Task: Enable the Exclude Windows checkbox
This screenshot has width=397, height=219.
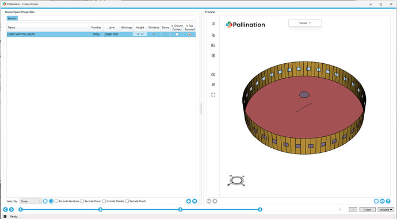Action: (x=56, y=201)
